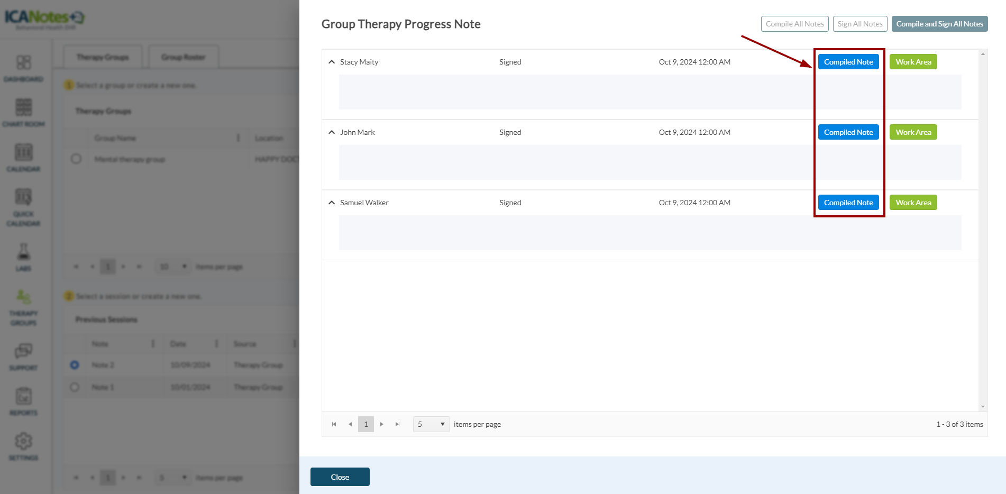The width and height of the screenshot is (1006, 494).
Task: Open the items per page dropdown
Action: (431, 424)
